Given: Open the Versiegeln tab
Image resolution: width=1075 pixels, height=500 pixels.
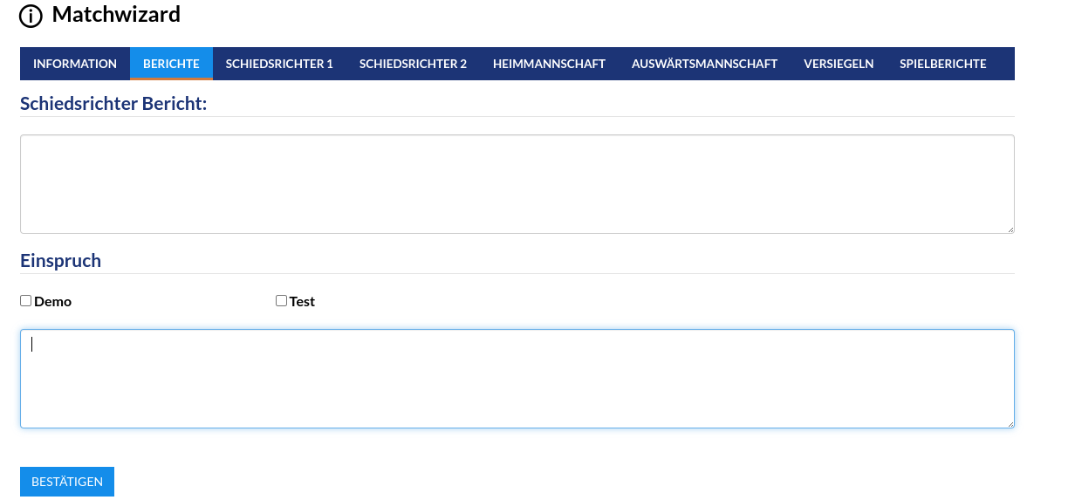Looking at the screenshot, I should tap(839, 64).
